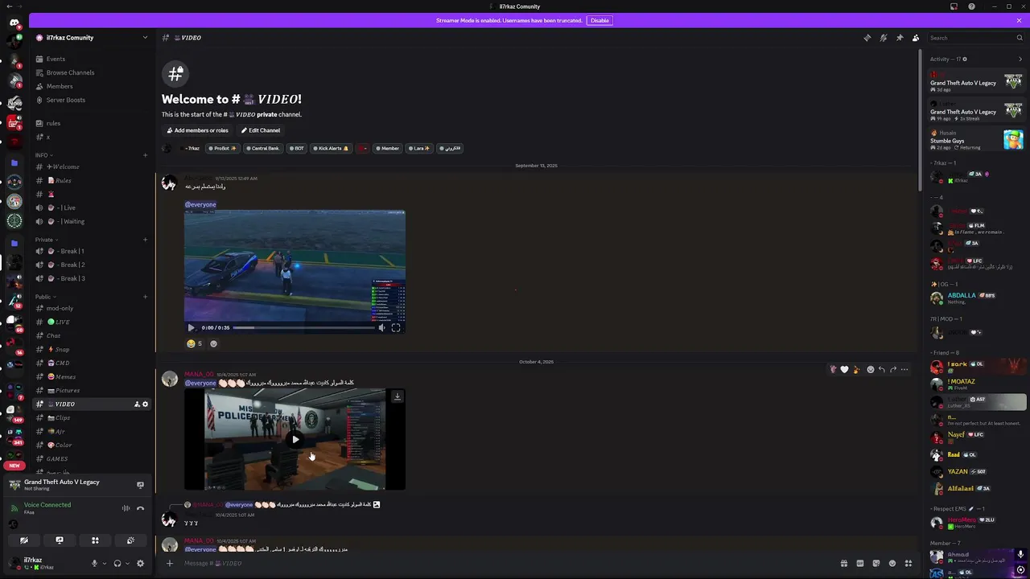Share screen for Grand Theft Auto V
The width and height of the screenshot is (1030, 579).
[140, 485]
